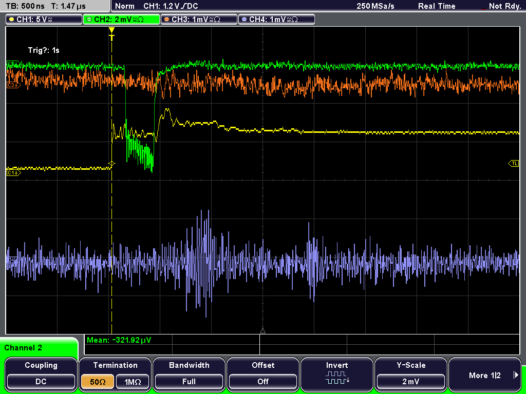Select the CH3: 1 mV channel tab
The image size is (526, 394).
199,19
